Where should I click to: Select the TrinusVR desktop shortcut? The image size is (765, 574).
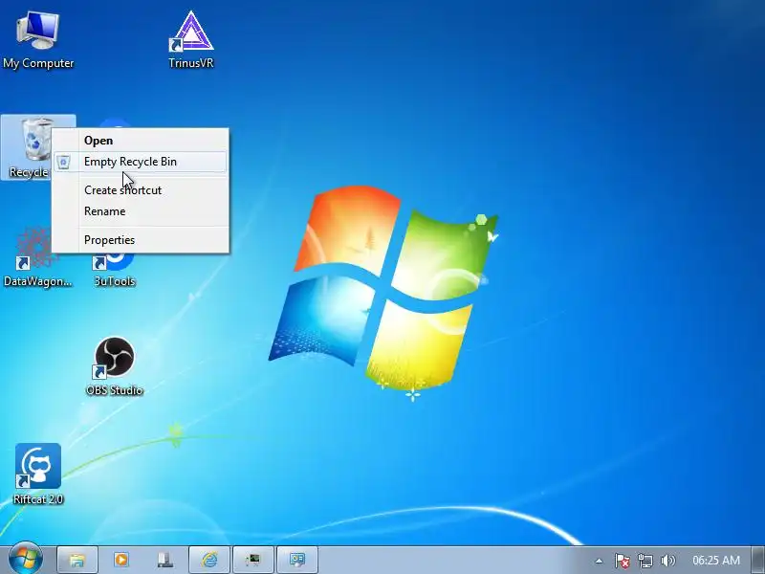coord(190,40)
